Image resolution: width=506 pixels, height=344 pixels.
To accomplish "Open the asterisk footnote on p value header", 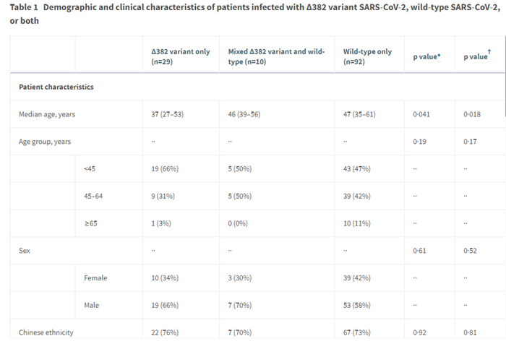I will [438, 56].
